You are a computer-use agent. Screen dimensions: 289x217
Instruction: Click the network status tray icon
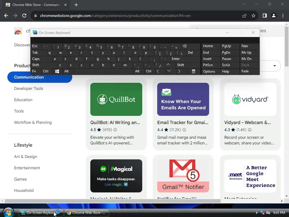click(x=268, y=213)
